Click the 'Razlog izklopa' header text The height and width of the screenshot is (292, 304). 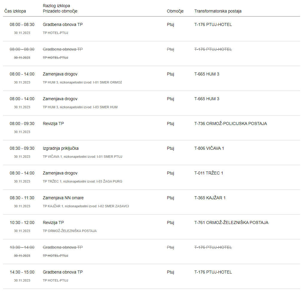coord(56,6)
